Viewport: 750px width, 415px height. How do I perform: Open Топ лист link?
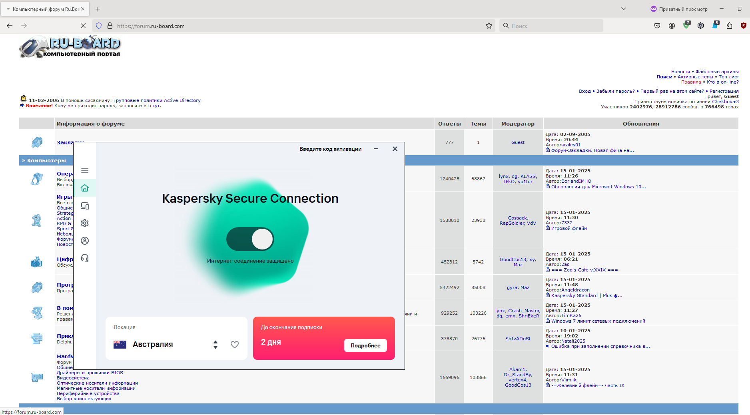(x=728, y=77)
